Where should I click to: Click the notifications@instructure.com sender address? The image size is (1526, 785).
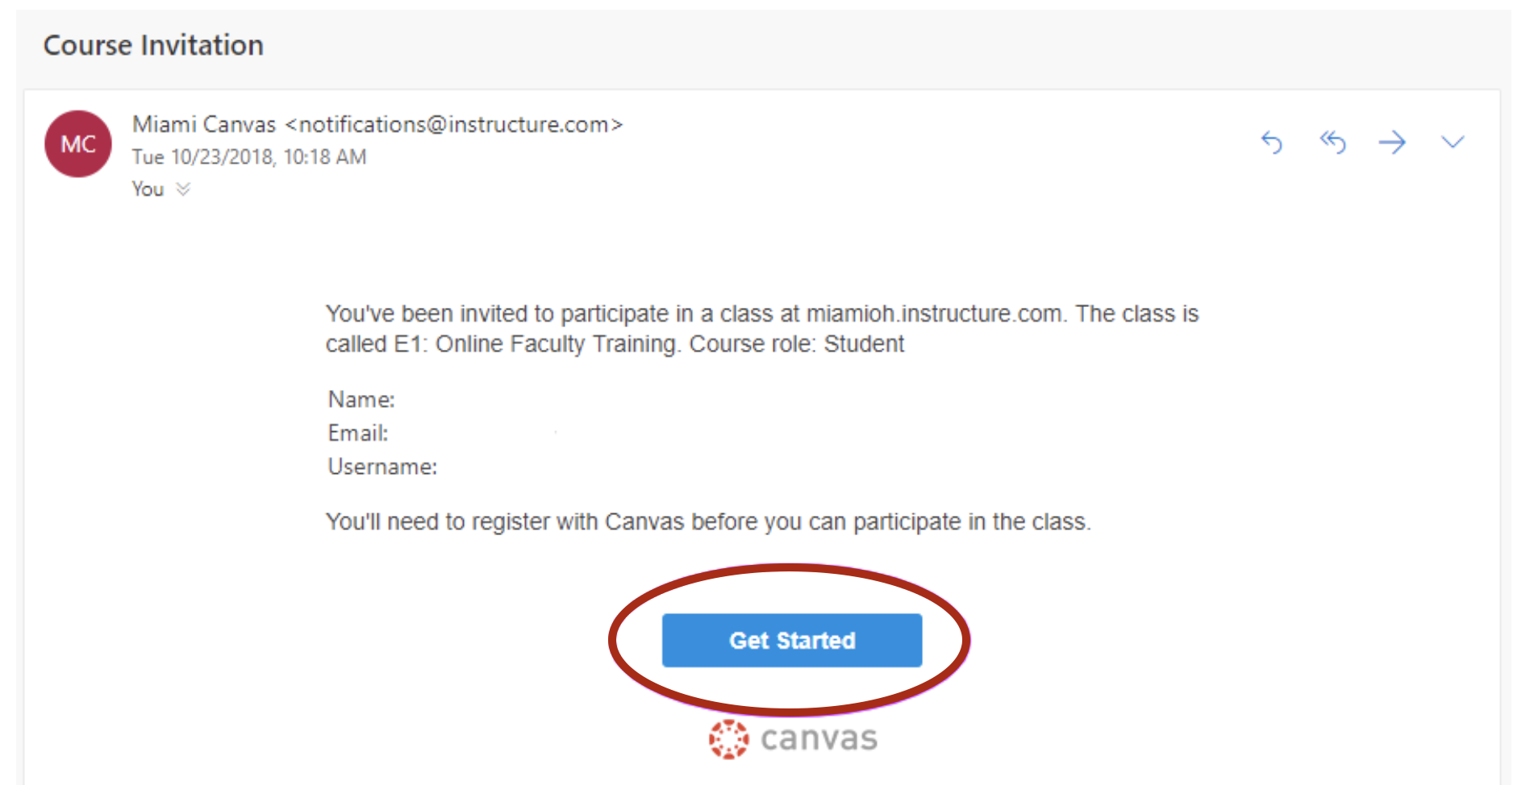click(x=454, y=124)
